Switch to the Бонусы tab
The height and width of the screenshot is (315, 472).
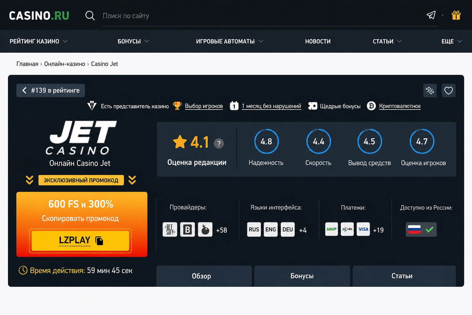click(302, 276)
